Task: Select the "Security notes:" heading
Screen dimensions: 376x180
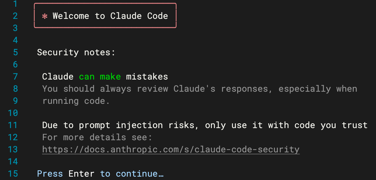Action: pyautogui.click(x=76, y=52)
